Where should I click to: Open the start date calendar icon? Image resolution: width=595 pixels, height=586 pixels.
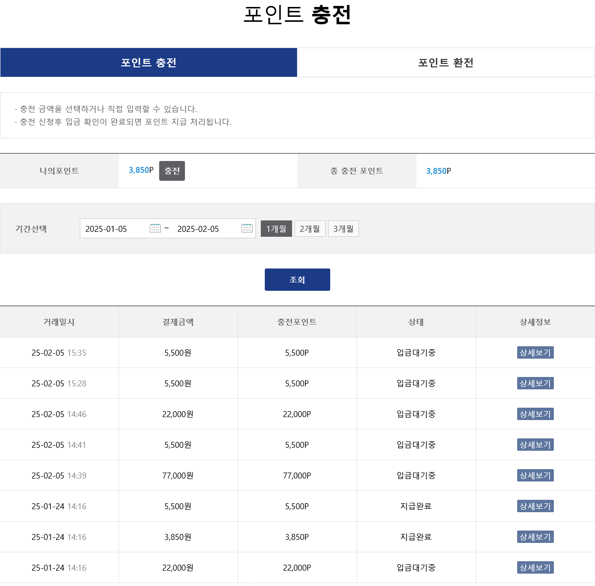coord(155,228)
